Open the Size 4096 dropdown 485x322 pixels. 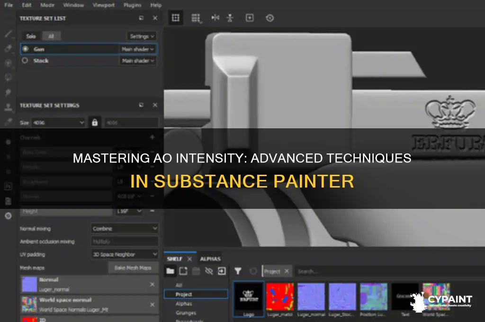[x=59, y=123]
